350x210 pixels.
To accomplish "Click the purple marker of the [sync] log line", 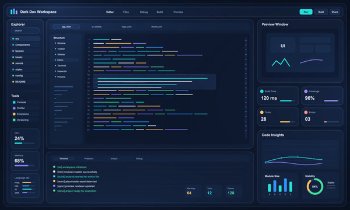I will [x=54, y=185].
